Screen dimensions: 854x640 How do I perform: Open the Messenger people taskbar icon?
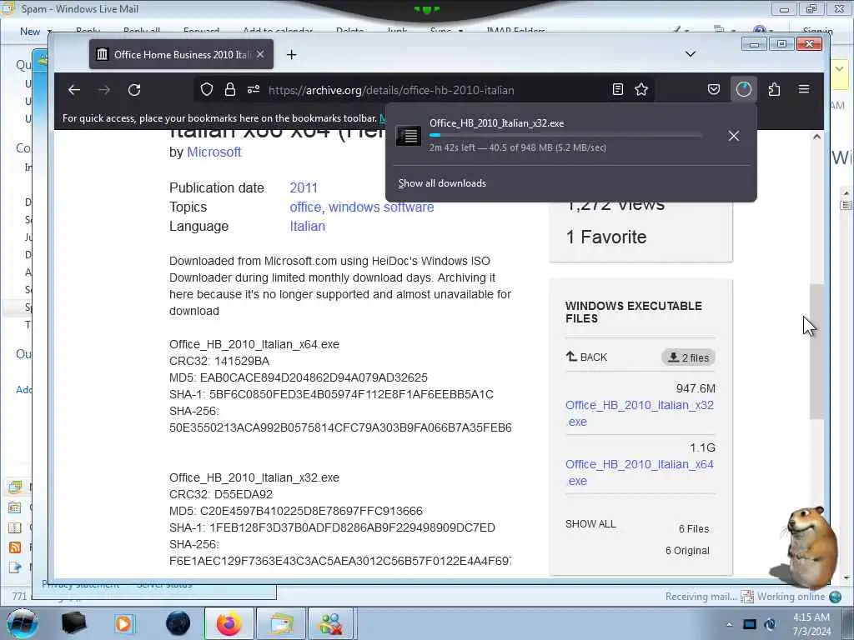[x=331, y=623]
